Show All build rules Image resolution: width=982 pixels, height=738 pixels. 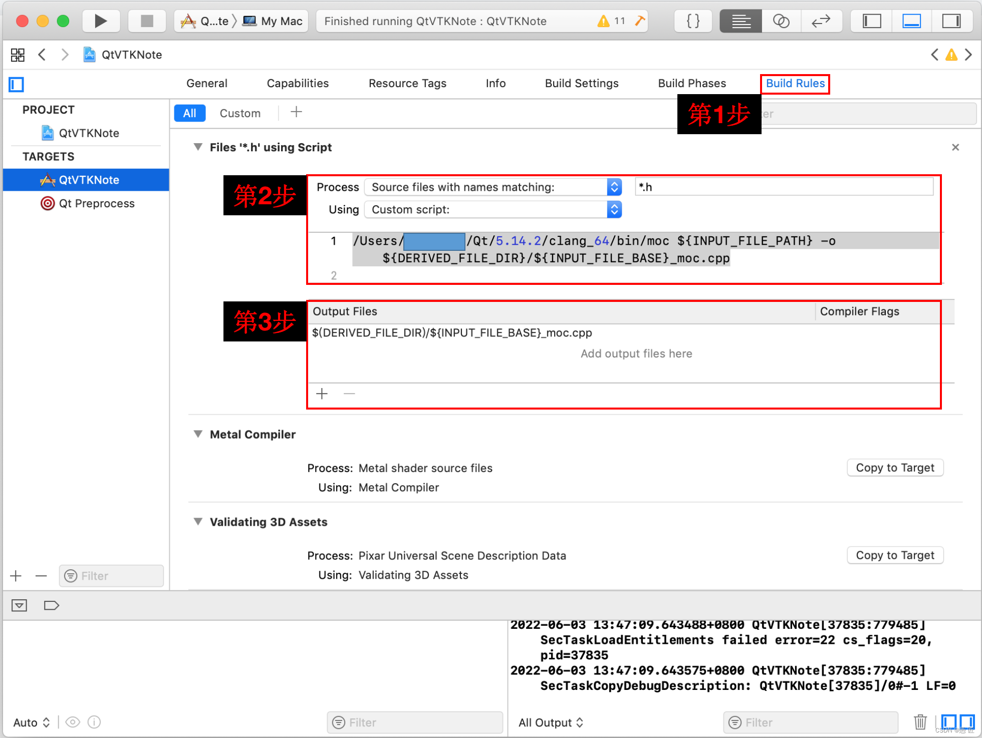point(189,113)
